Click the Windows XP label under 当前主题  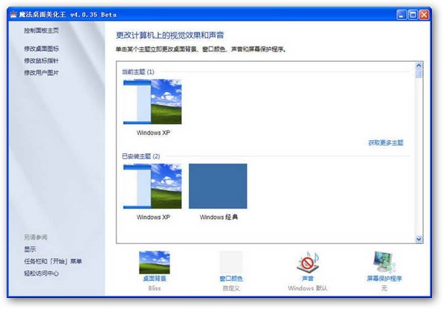pos(153,133)
